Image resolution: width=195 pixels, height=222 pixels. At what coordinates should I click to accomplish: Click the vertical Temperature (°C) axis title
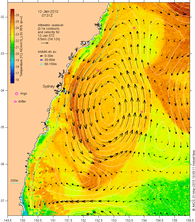tap(21, 46)
